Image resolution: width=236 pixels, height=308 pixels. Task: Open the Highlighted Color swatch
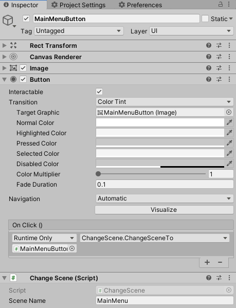[160, 133]
